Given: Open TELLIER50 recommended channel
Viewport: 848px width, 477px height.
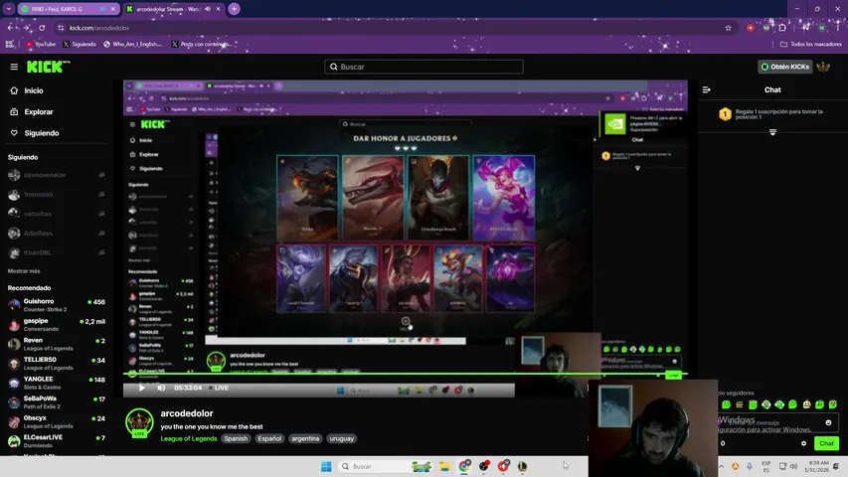Looking at the screenshot, I should point(57,364).
